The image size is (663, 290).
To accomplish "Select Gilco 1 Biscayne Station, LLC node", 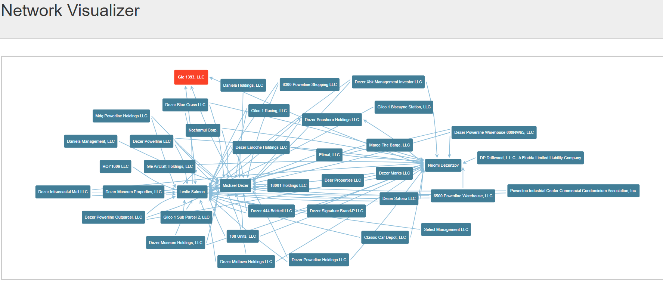I will pyautogui.click(x=404, y=107).
